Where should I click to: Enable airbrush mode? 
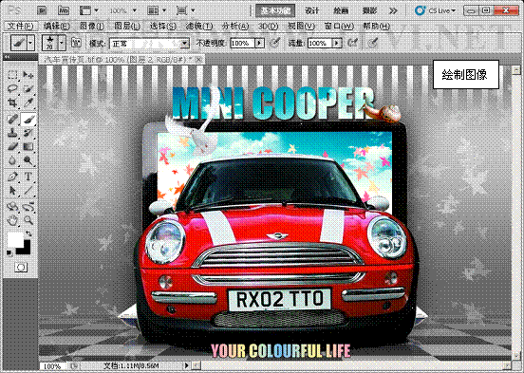point(352,43)
